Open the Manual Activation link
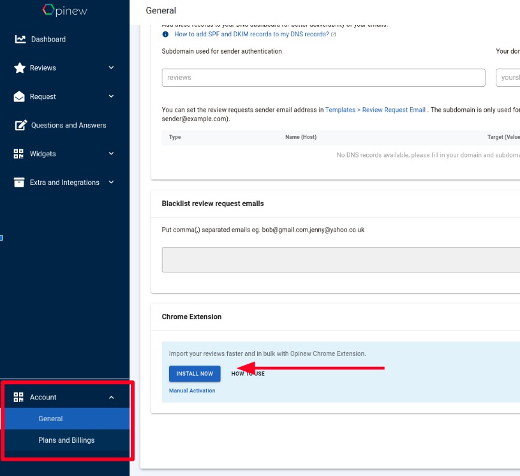Viewport: 520px width, 476px height. [192, 390]
